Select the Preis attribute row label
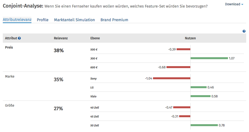This screenshot has width=249, height=132. pyautogui.click(x=9, y=47)
